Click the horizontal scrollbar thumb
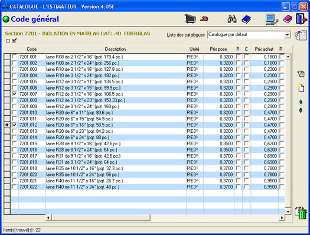 tap(101, 218)
